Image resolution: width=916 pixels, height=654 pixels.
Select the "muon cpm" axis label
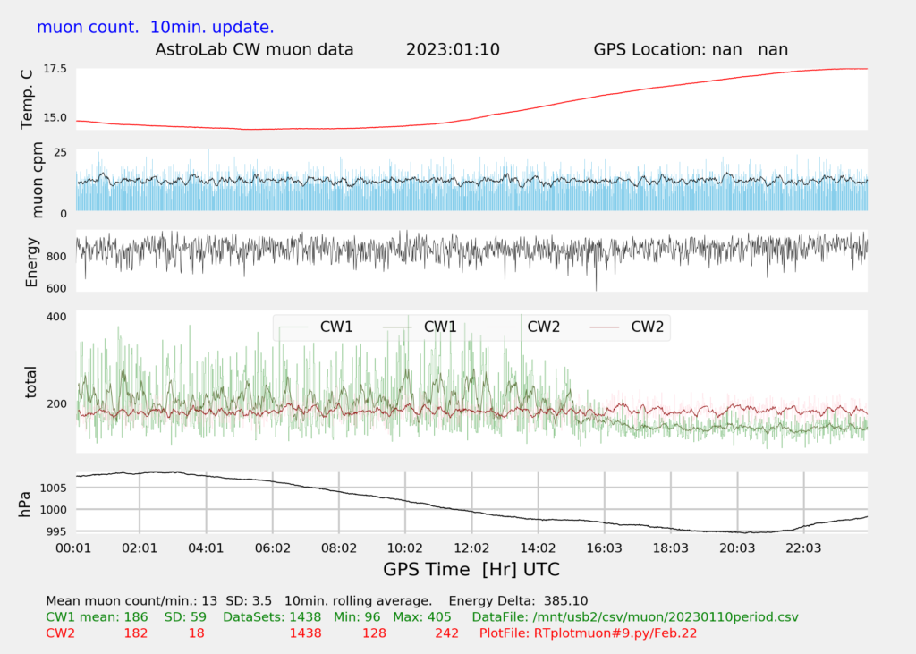38,181
